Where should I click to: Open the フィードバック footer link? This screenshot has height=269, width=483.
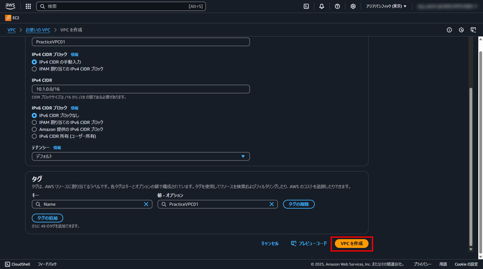(47, 264)
